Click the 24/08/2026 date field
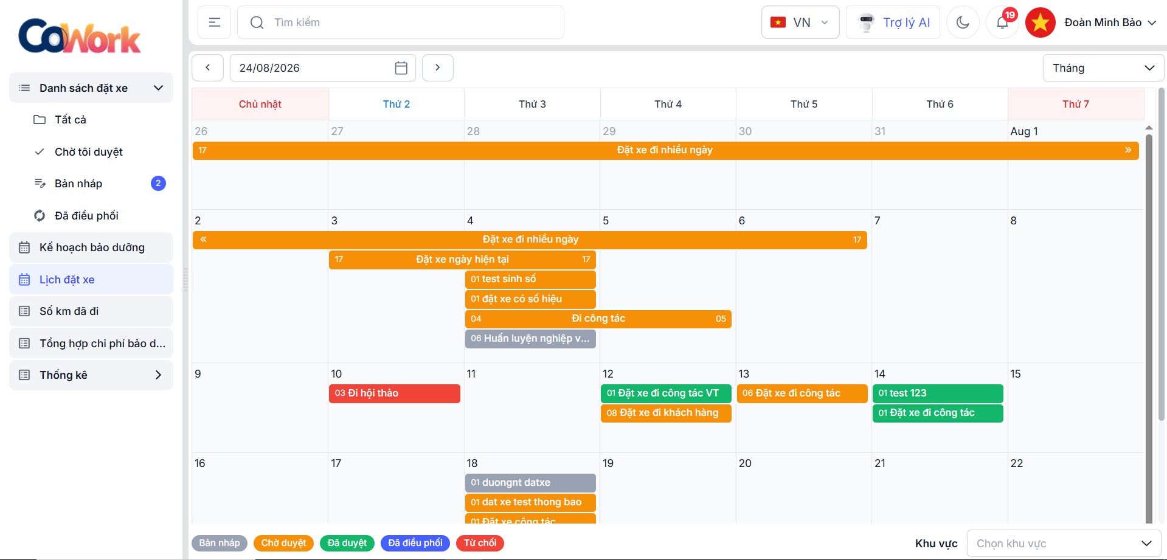This screenshot has height=560, width=1167. (x=323, y=68)
